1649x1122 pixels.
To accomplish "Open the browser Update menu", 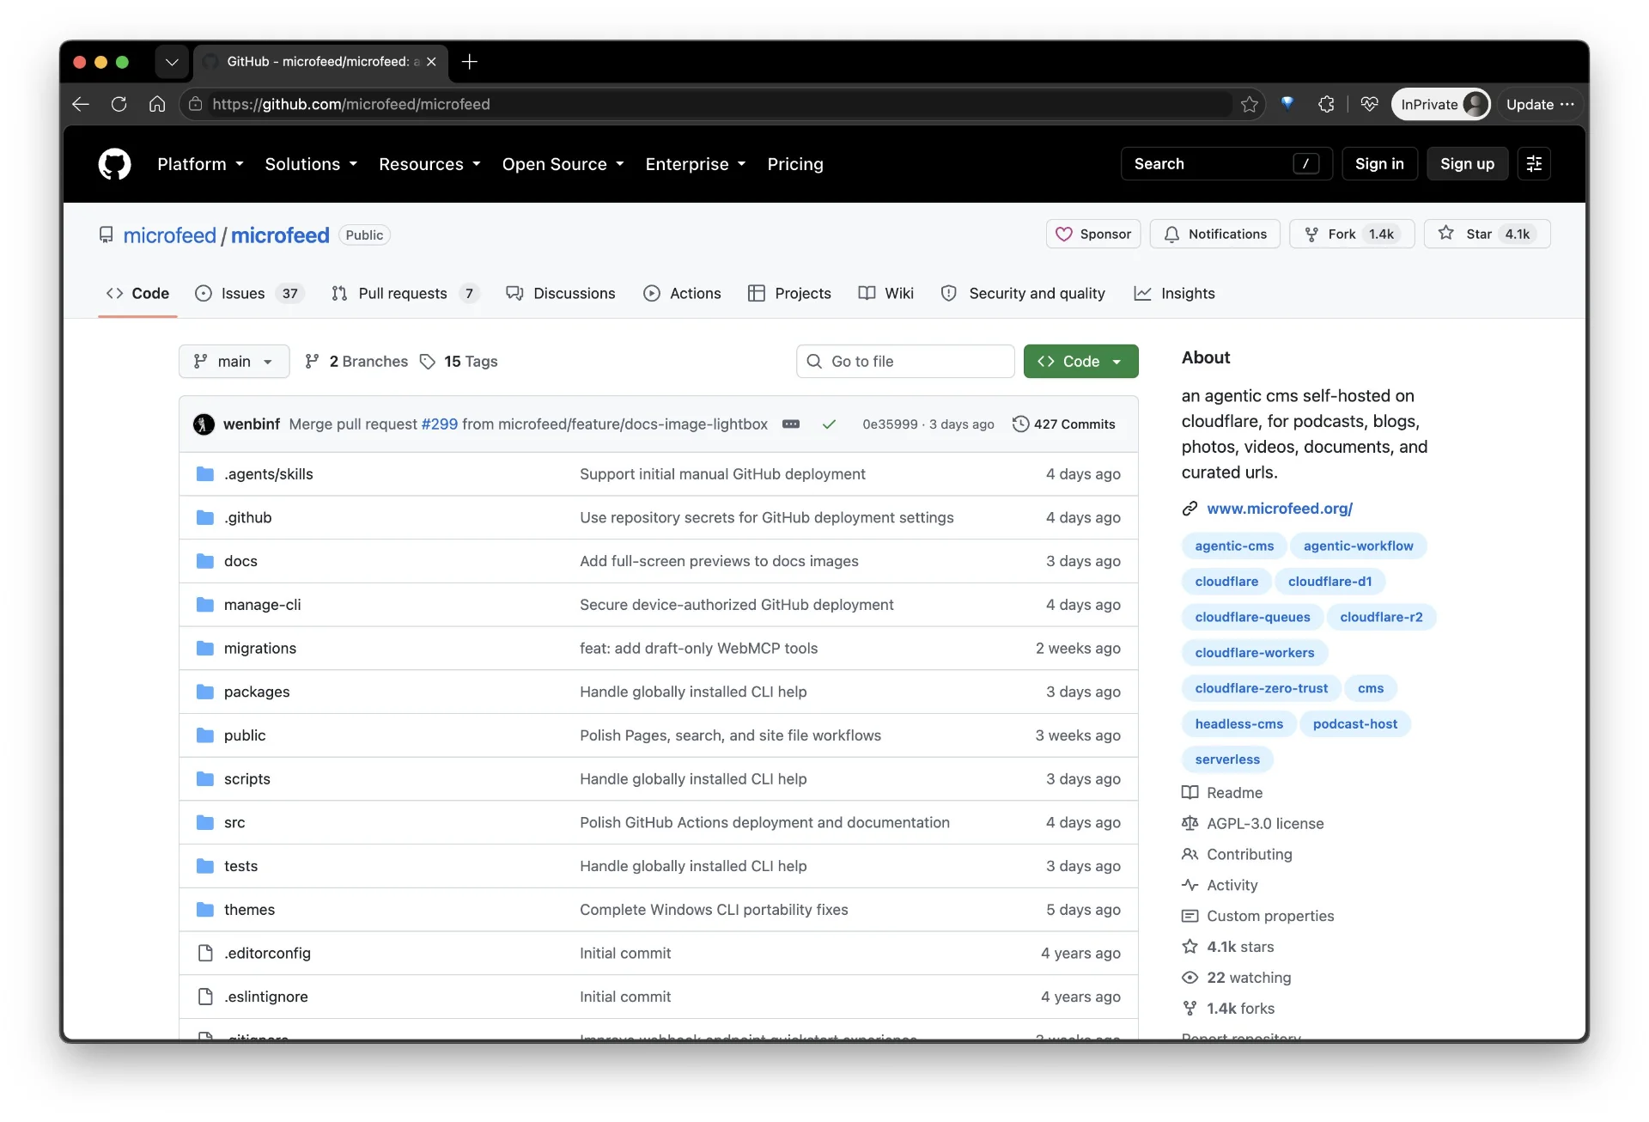I will pos(1540,104).
